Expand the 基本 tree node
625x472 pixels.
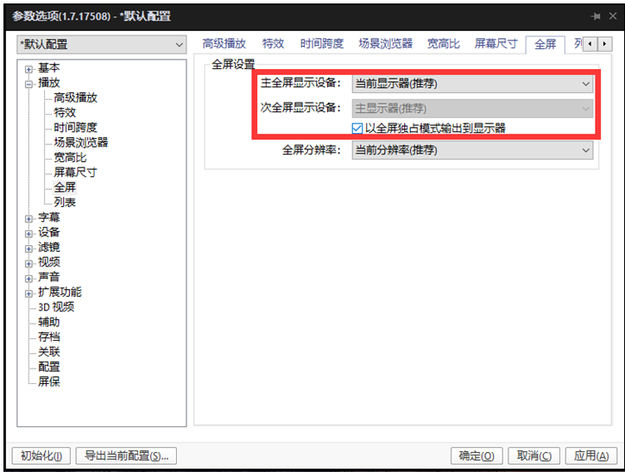(29, 69)
